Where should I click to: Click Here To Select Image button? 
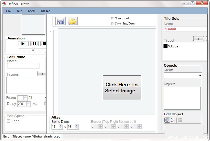[x=122, y=88]
